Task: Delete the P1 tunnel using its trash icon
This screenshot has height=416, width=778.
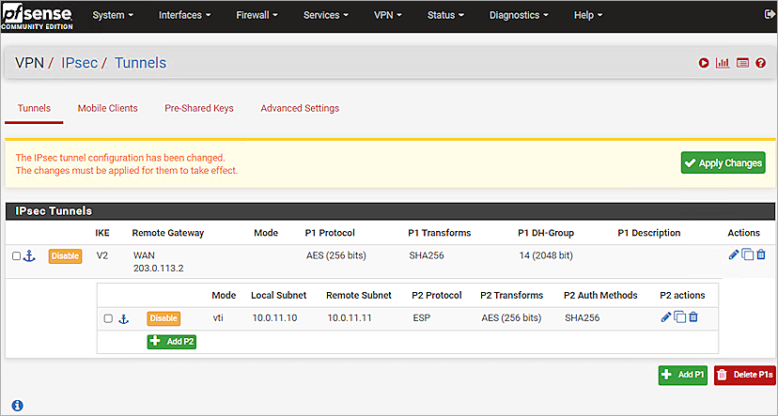Action: coord(761,254)
